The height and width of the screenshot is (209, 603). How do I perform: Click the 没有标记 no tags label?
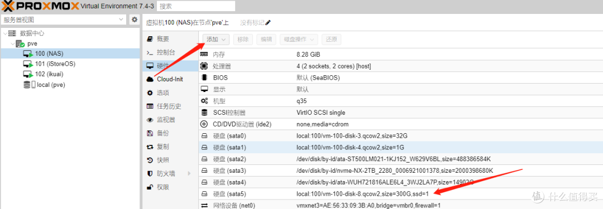click(x=252, y=23)
